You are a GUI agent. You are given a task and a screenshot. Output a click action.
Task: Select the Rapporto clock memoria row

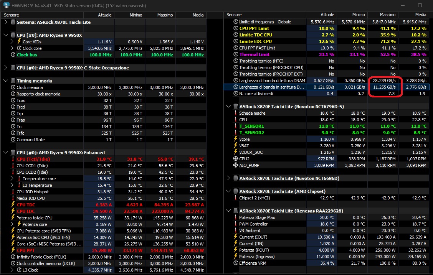(x=104, y=94)
